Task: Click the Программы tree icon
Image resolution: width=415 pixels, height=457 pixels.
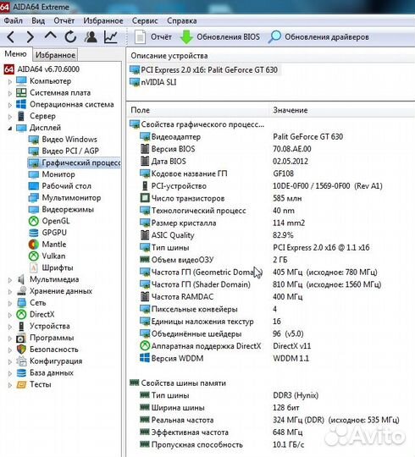Action: point(21,338)
